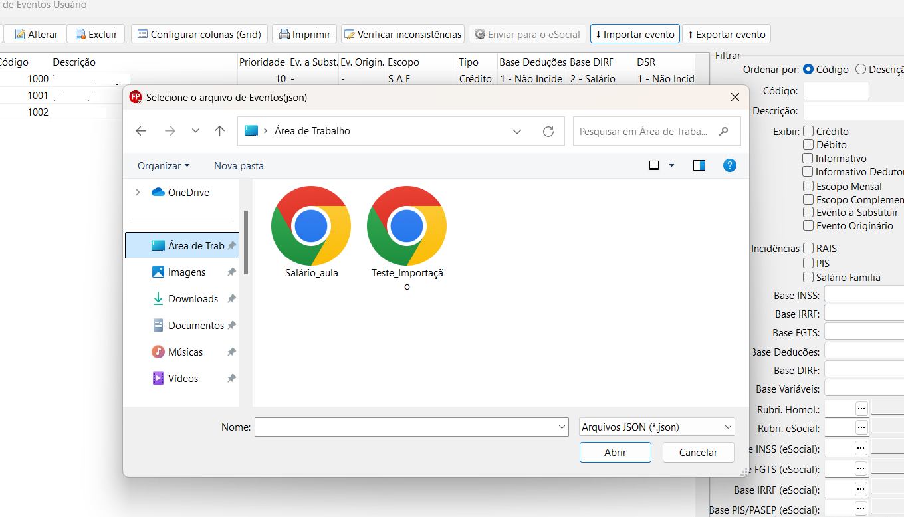This screenshot has height=517, width=904.
Task: Toggle the preview pane icon
Action: (x=699, y=165)
